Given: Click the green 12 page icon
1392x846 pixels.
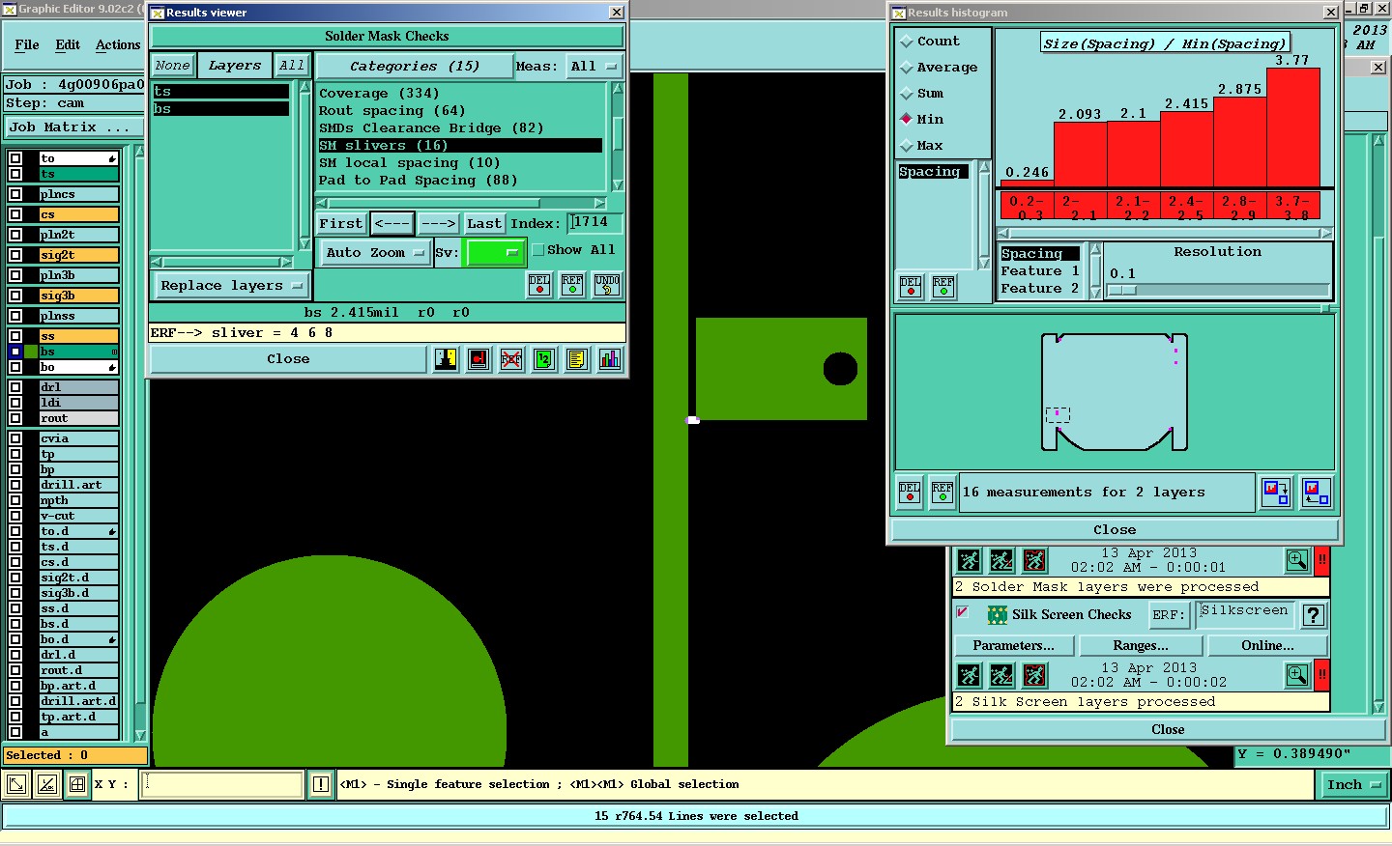Looking at the screenshot, I should [x=544, y=359].
